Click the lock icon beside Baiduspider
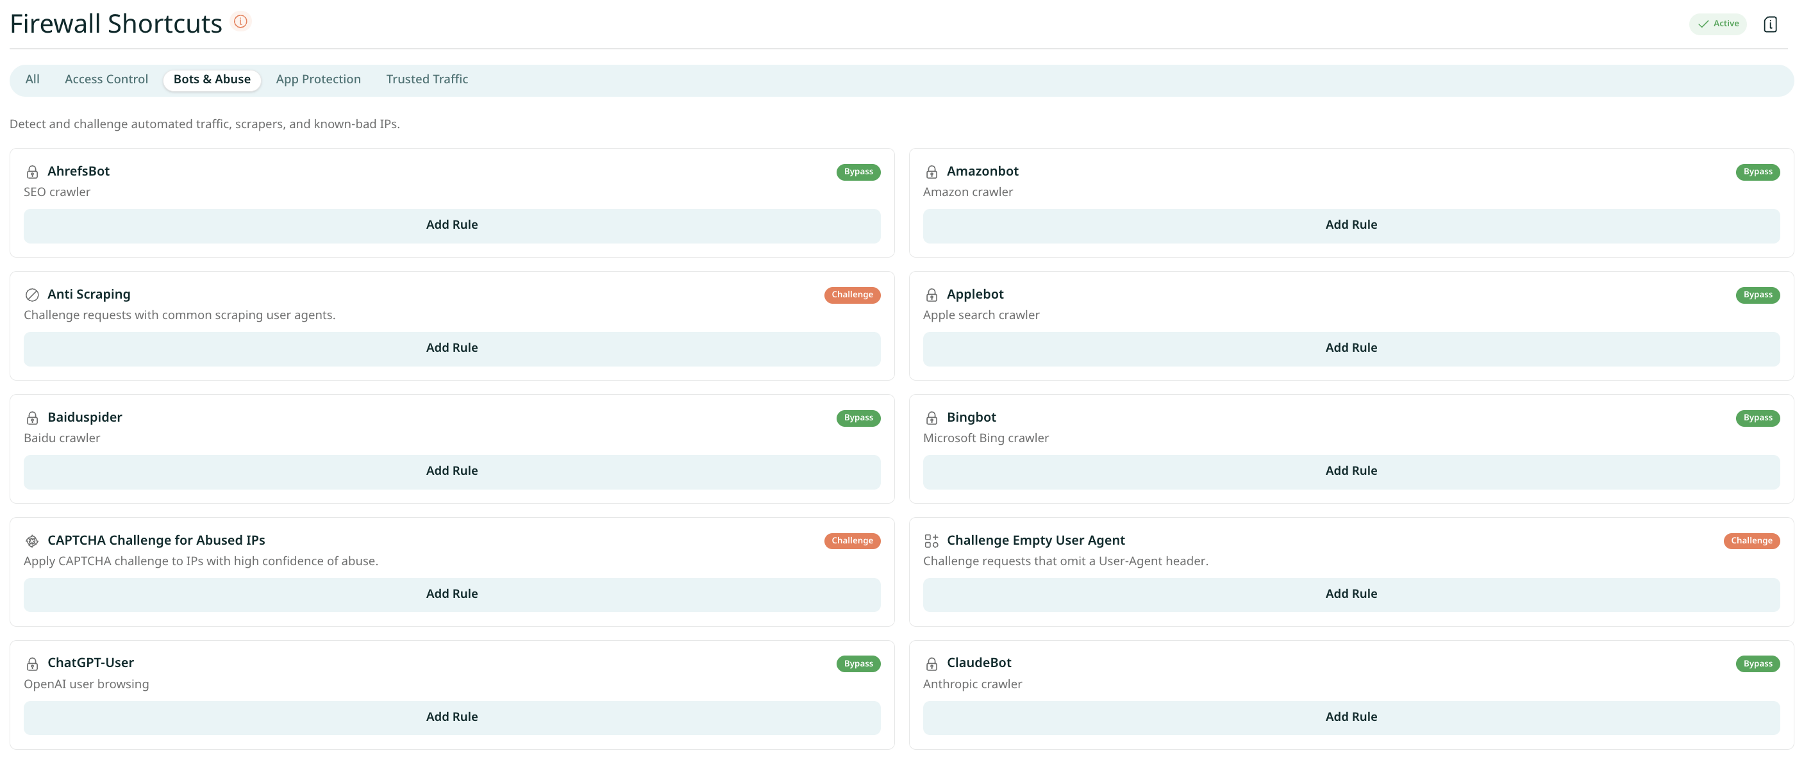Viewport: 1804px width, 760px height. 32,418
